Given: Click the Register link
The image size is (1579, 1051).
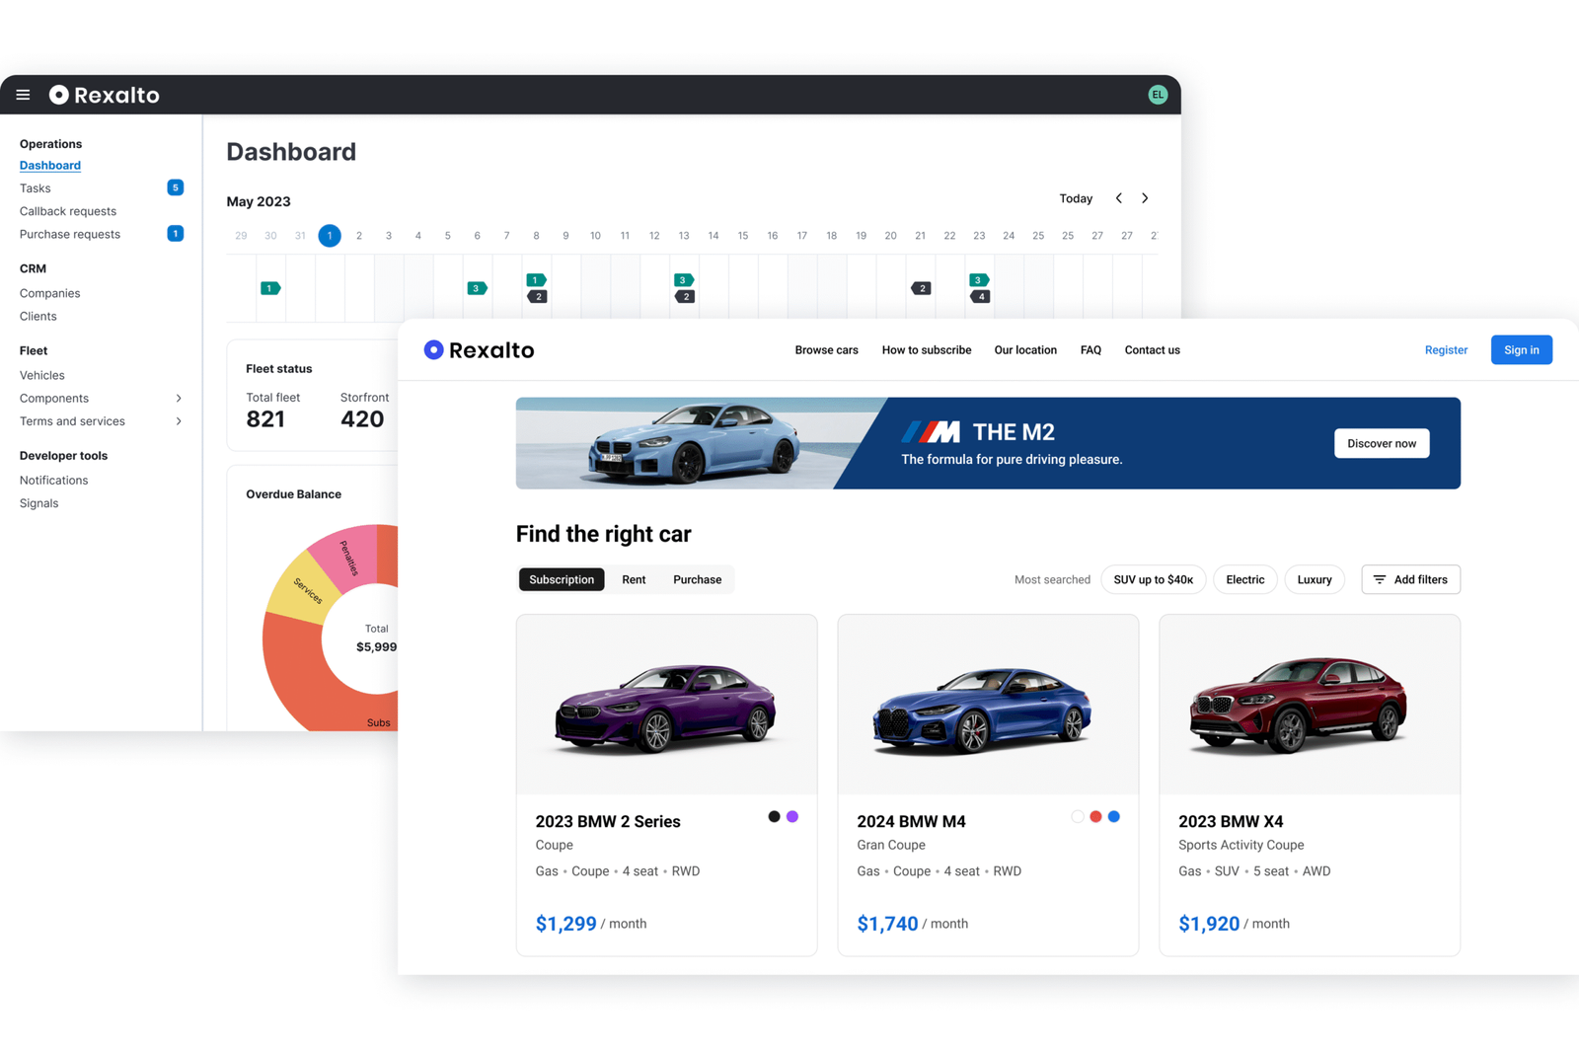Looking at the screenshot, I should coord(1446,350).
